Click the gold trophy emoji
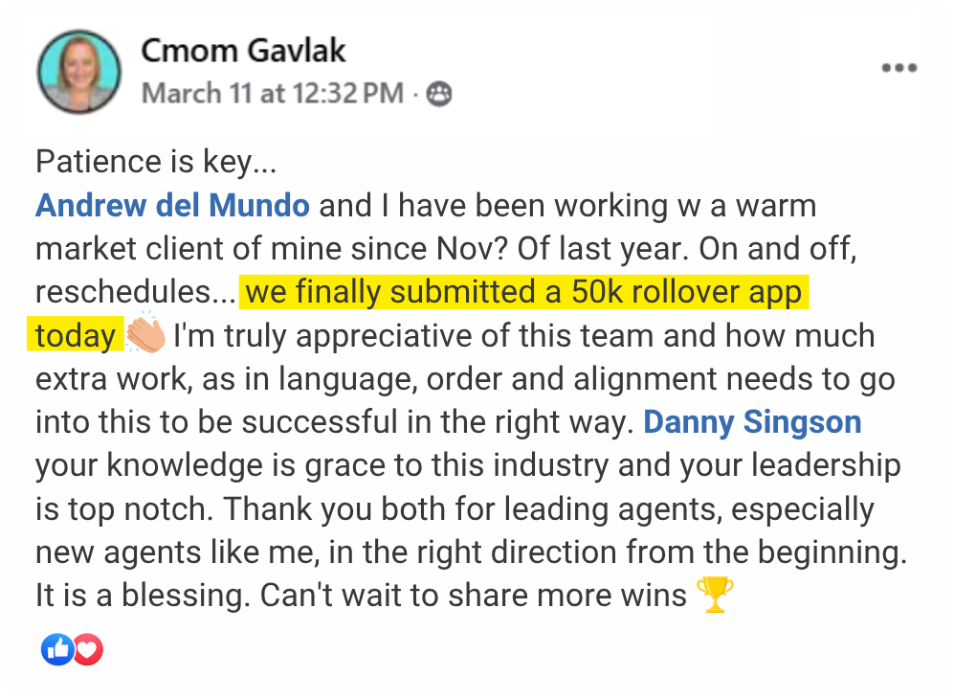 click(716, 597)
